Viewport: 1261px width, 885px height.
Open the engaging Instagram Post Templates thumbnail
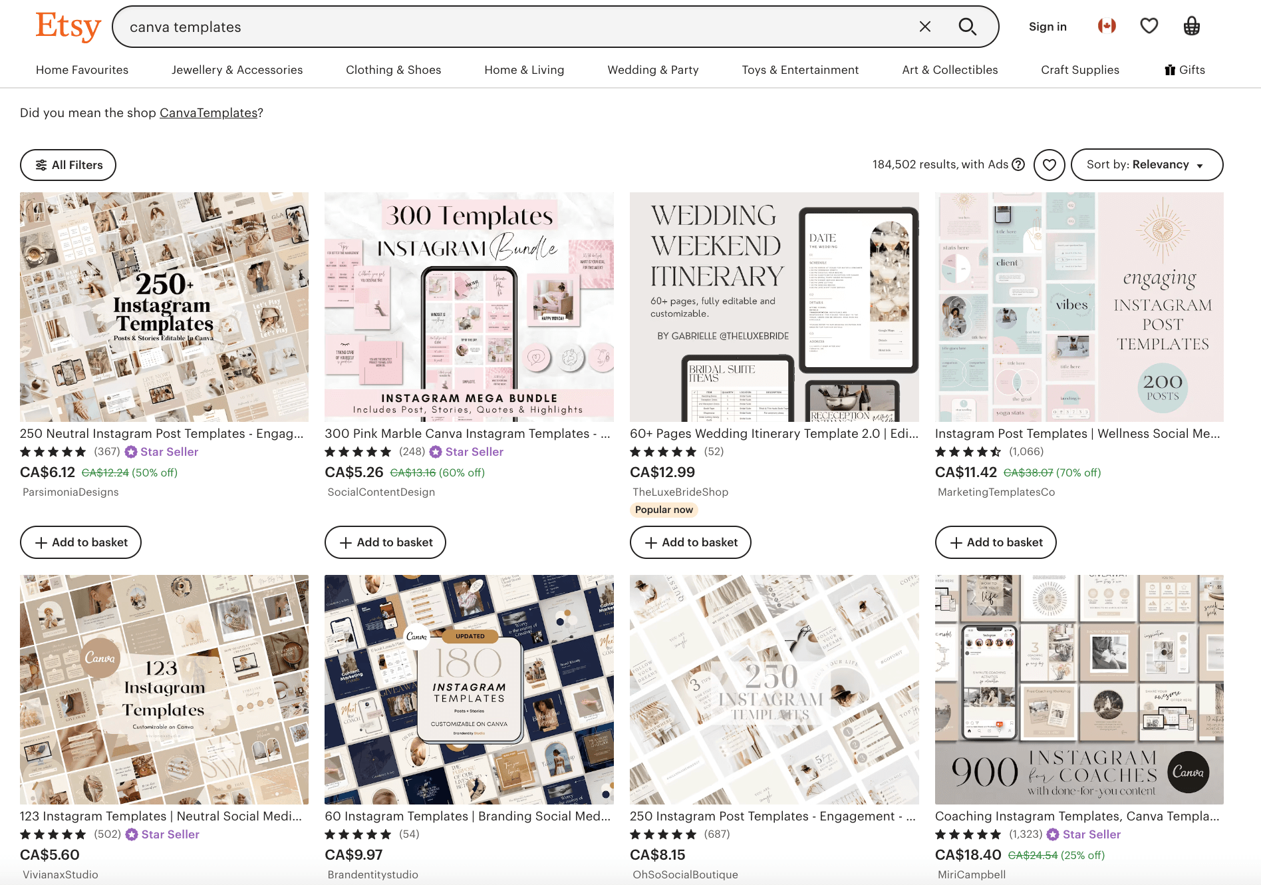tap(1079, 307)
